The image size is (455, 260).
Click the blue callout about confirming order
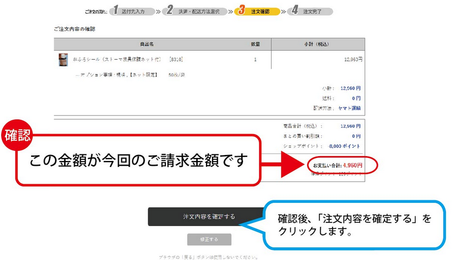[355, 224]
